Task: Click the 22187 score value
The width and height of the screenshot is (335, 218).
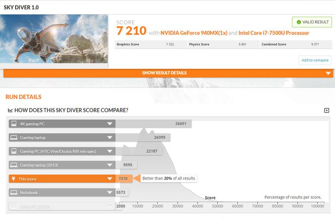Action: coord(152,151)
